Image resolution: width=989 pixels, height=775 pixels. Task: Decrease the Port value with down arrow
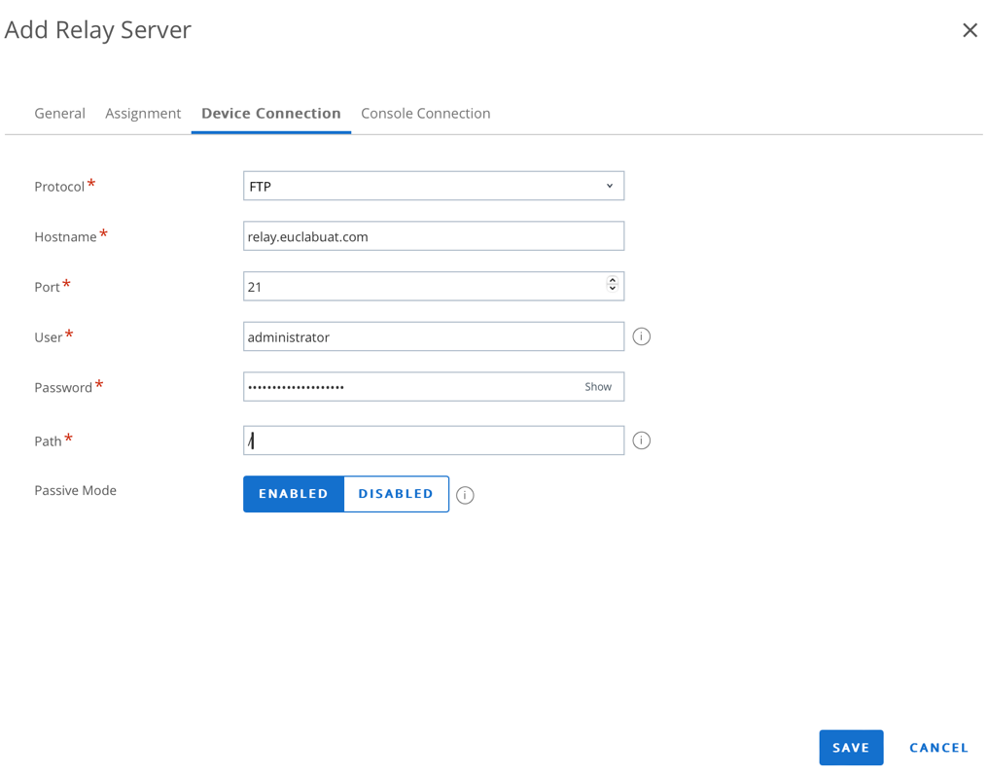(x=613, y=290)
